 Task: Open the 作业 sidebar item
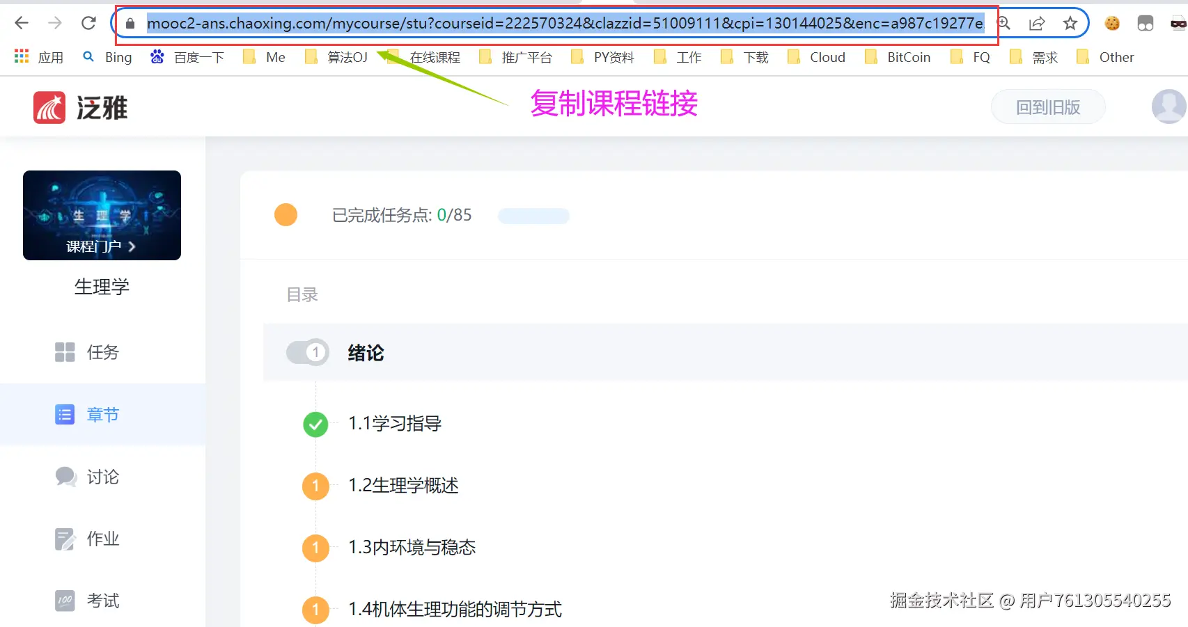(102, 539)
